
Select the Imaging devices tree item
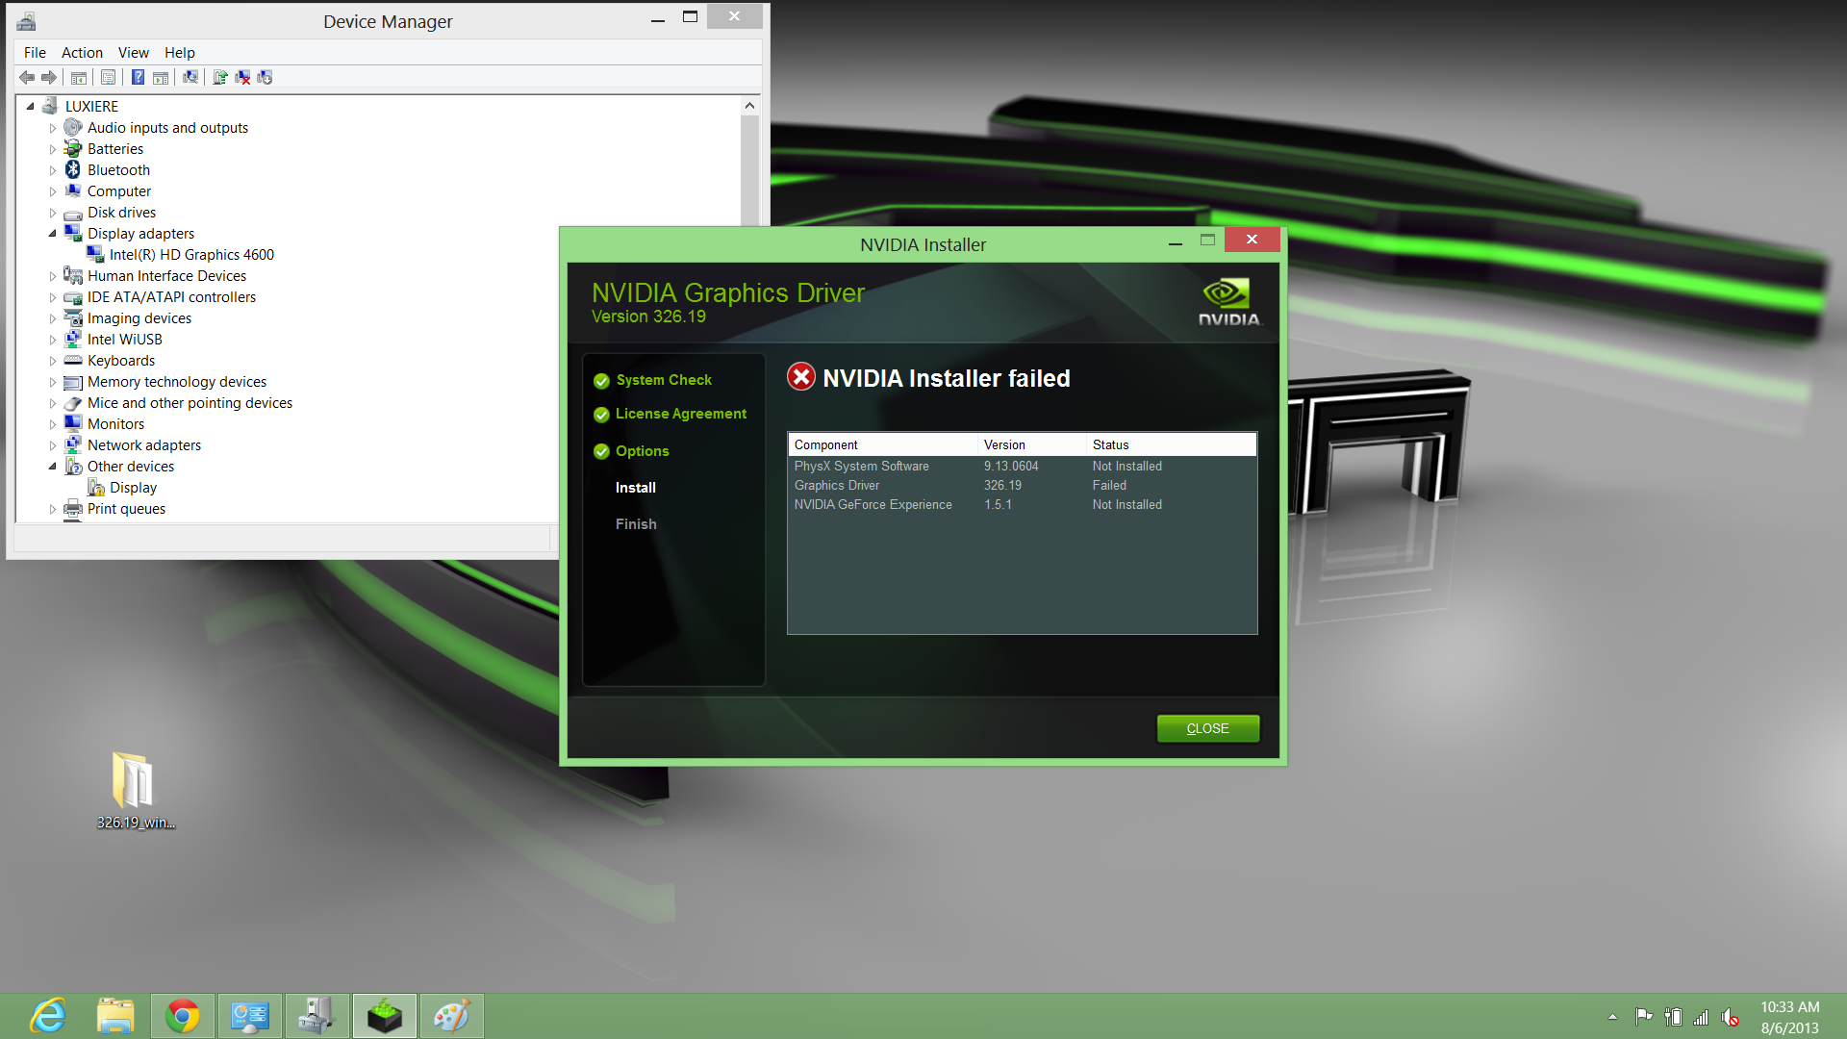(139, 318)
